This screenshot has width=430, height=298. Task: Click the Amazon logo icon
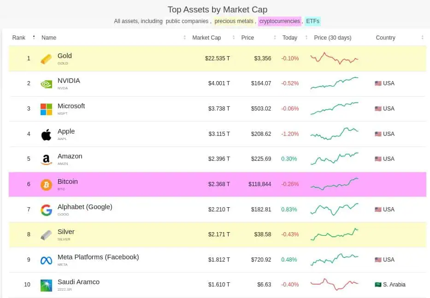coord(46,159)
